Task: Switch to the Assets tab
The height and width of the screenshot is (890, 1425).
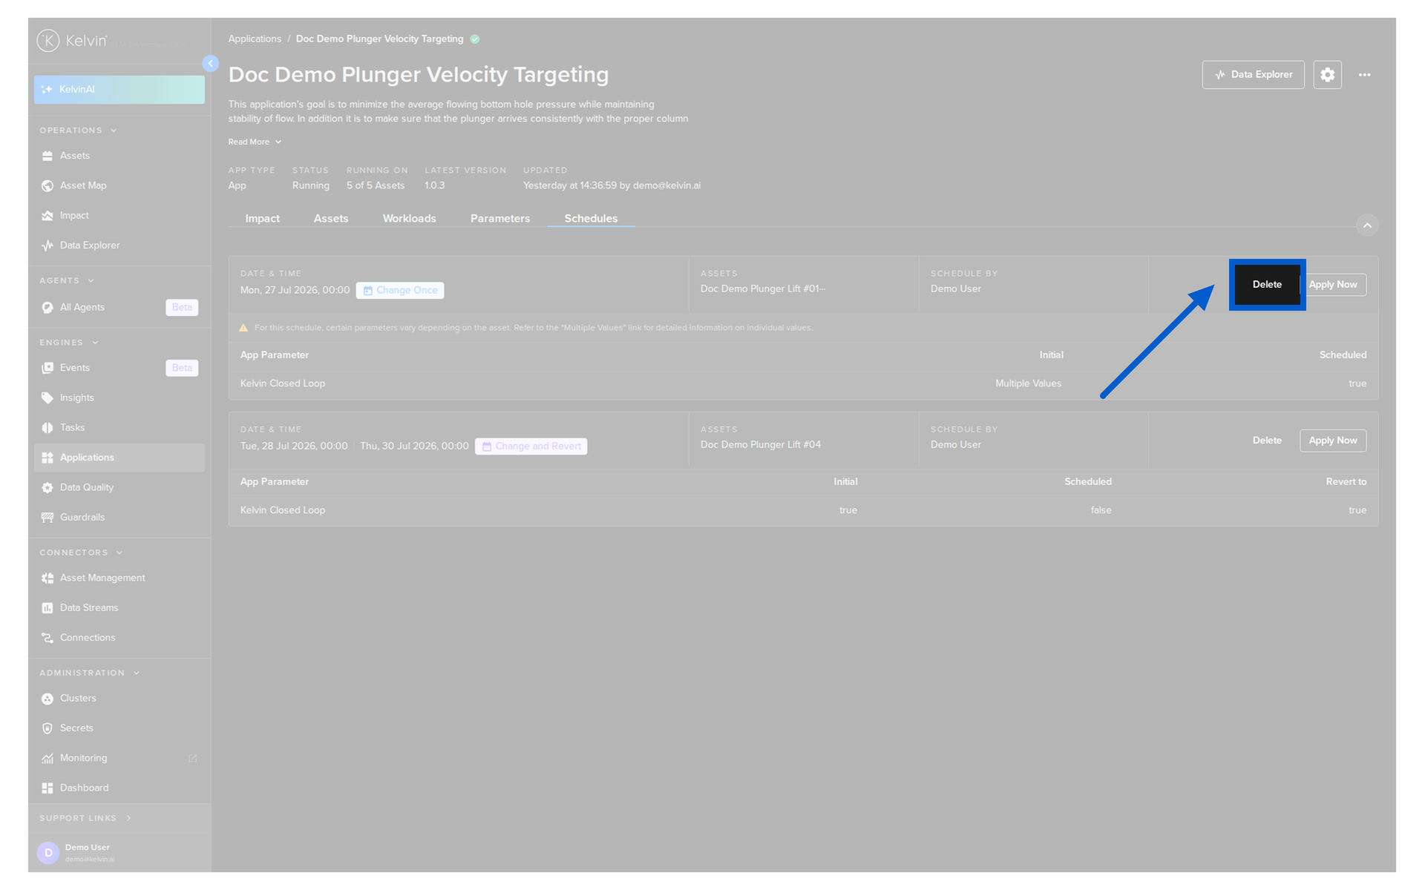Action: (330, 219)
